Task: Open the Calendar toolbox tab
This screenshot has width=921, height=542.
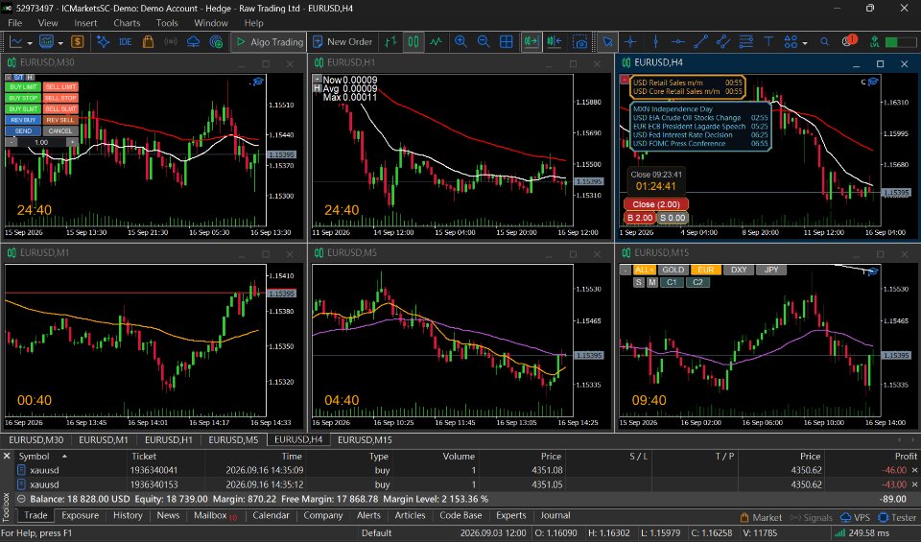Action: coord(271,515)
